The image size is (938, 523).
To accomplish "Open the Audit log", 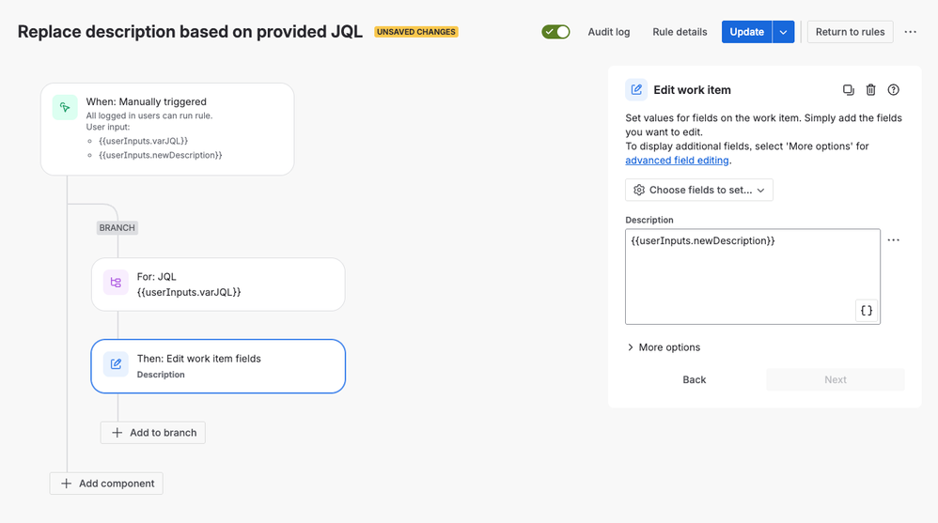I will point(608,32).
